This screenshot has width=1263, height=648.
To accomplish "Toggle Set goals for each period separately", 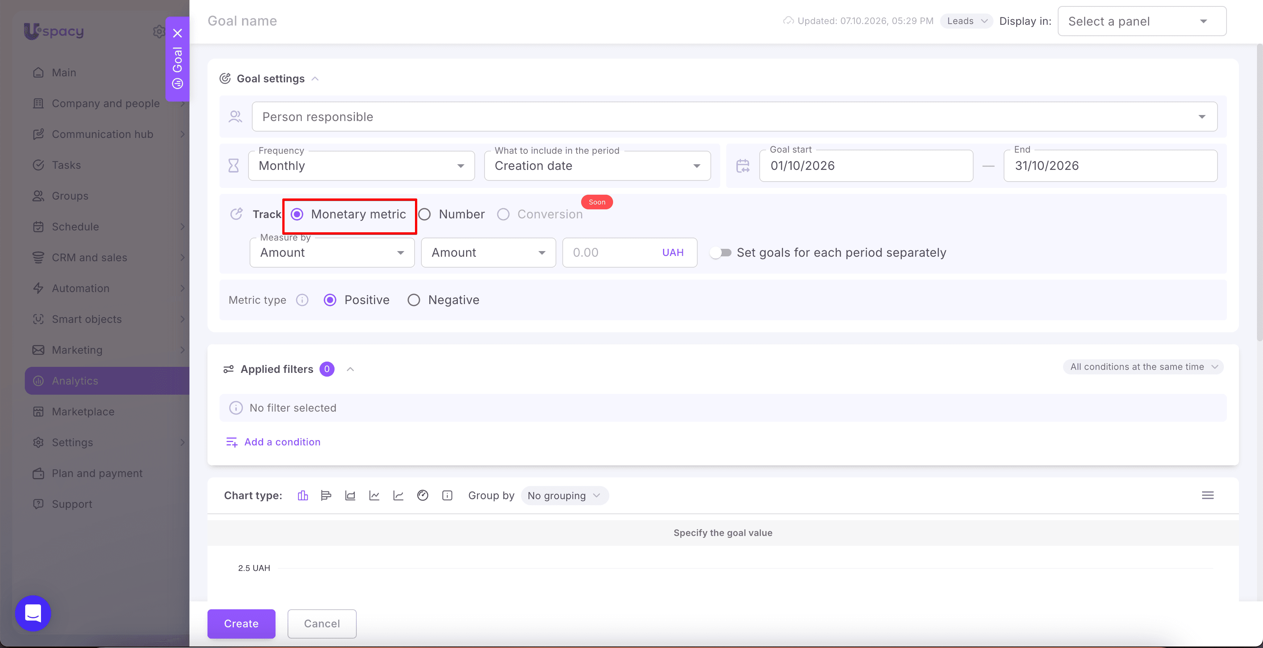I will click(x=721, y=253).
